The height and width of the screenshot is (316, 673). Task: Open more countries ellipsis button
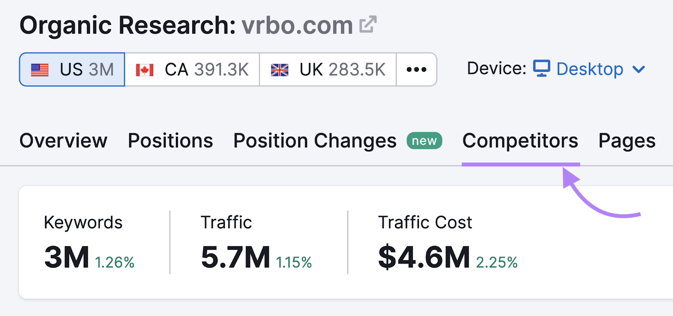click(416, 69)
